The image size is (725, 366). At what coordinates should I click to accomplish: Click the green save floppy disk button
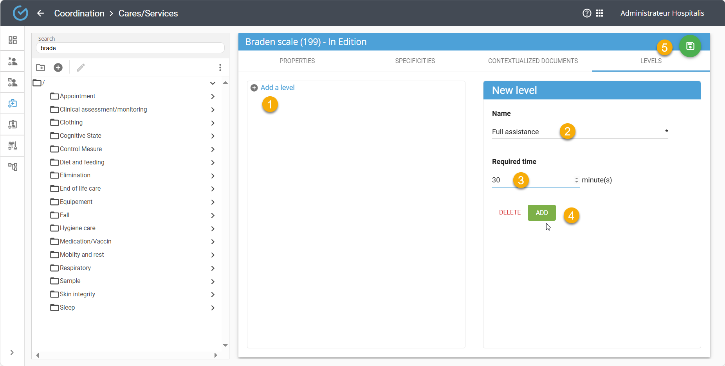point(690,46)
